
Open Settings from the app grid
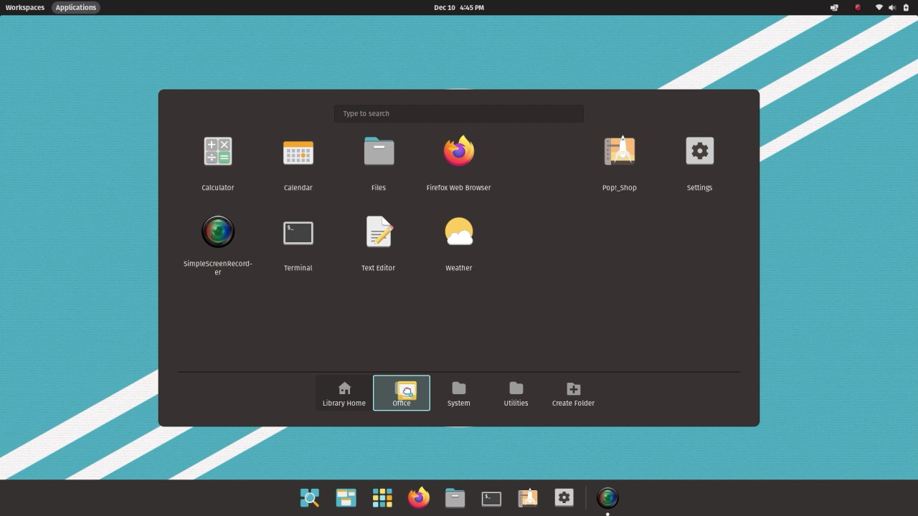(699, 152)
